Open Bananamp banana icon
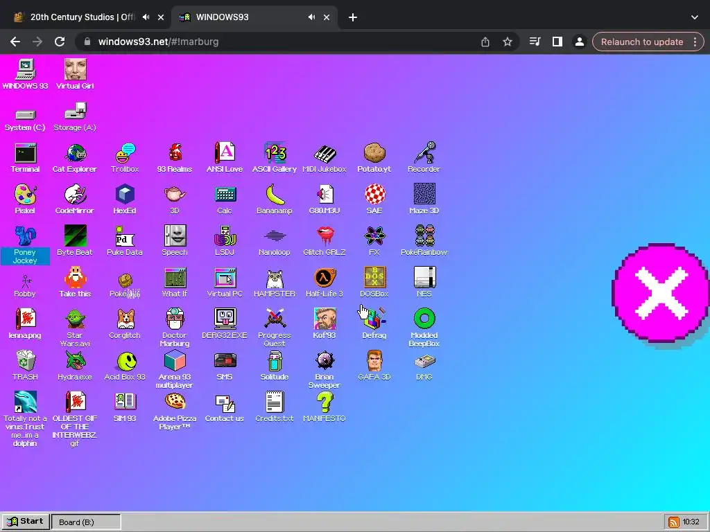The height and width of the screenshot is (532, 710). coord(275,199)
